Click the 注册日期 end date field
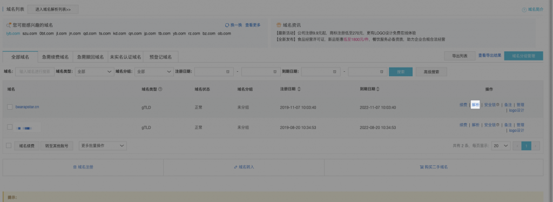This screenshot has width=553, height=202. [261, 71]
